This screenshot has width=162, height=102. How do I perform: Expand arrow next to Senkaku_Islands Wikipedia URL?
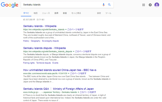click(66, 30)
